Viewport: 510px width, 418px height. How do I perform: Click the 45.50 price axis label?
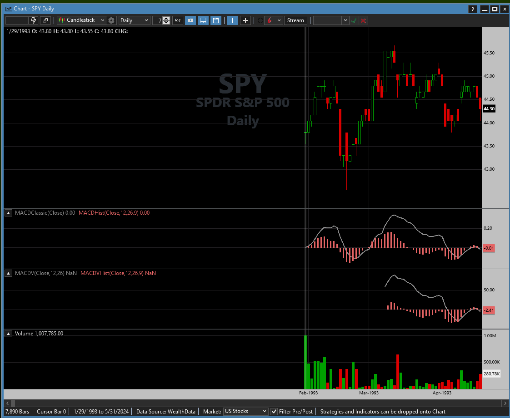(489, 53)
